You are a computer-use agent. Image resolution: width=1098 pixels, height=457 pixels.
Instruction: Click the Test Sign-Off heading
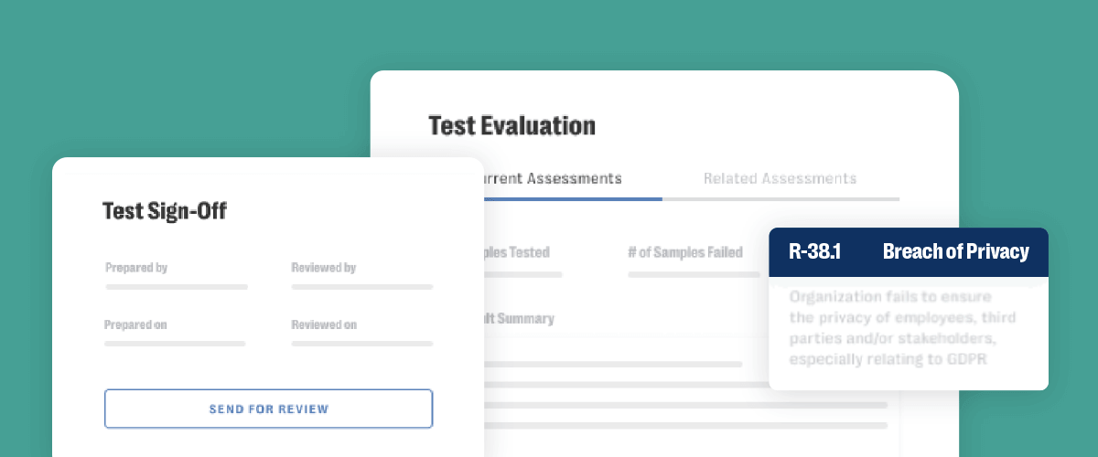tap(165, 211)
